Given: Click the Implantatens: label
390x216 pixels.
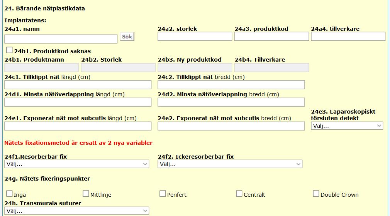Looking at the screenshot, I should [x=25, y=20].
